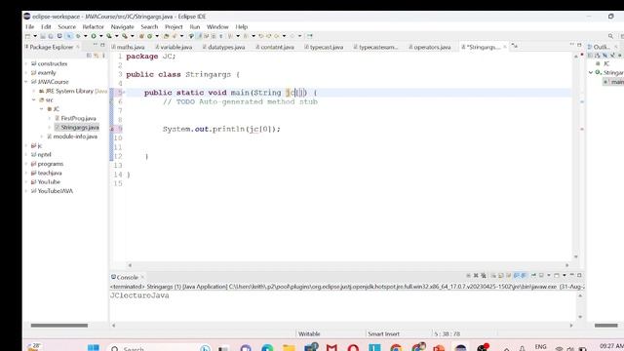Click the Quick Access search magnifier icon
Image resolution: width=624 pixels, height=351 pixels.
(610, 36)
